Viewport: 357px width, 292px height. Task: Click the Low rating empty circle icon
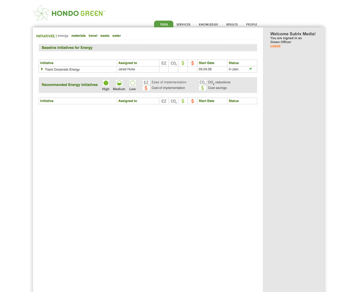(132, 83)
